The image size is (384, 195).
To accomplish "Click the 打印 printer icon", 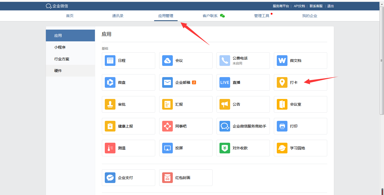I will pos(282,126).
